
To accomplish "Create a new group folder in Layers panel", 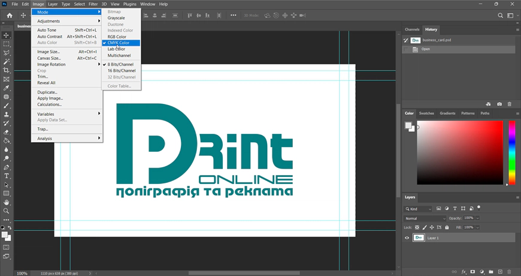I will (x=491, y=272).
